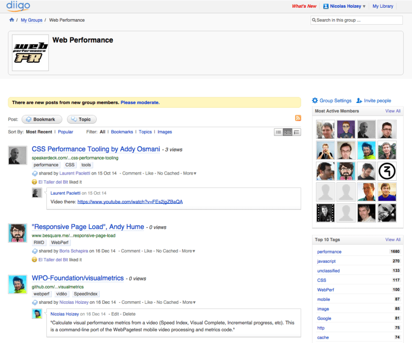The width and height of the screenshot is (412, 343).
Task: Filter posts by Topics
Action: coord(145,132)
